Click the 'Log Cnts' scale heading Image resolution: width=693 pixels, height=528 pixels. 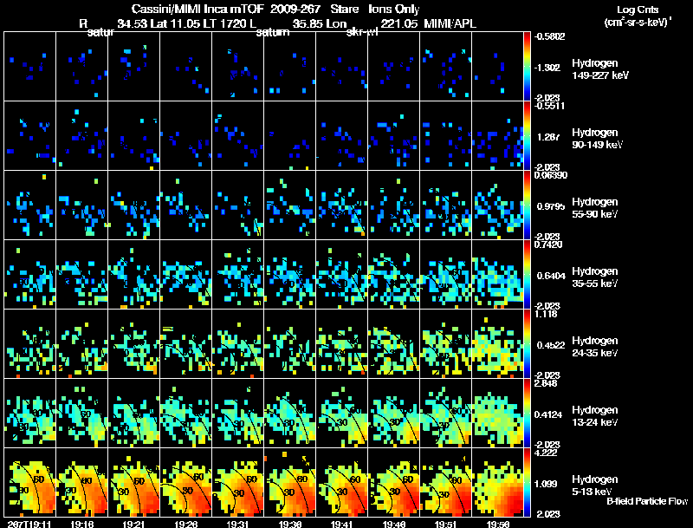point(638,10)
